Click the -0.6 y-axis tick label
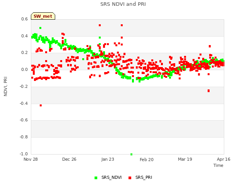This screenshot has width=247, height=185. tap(24, 120)
